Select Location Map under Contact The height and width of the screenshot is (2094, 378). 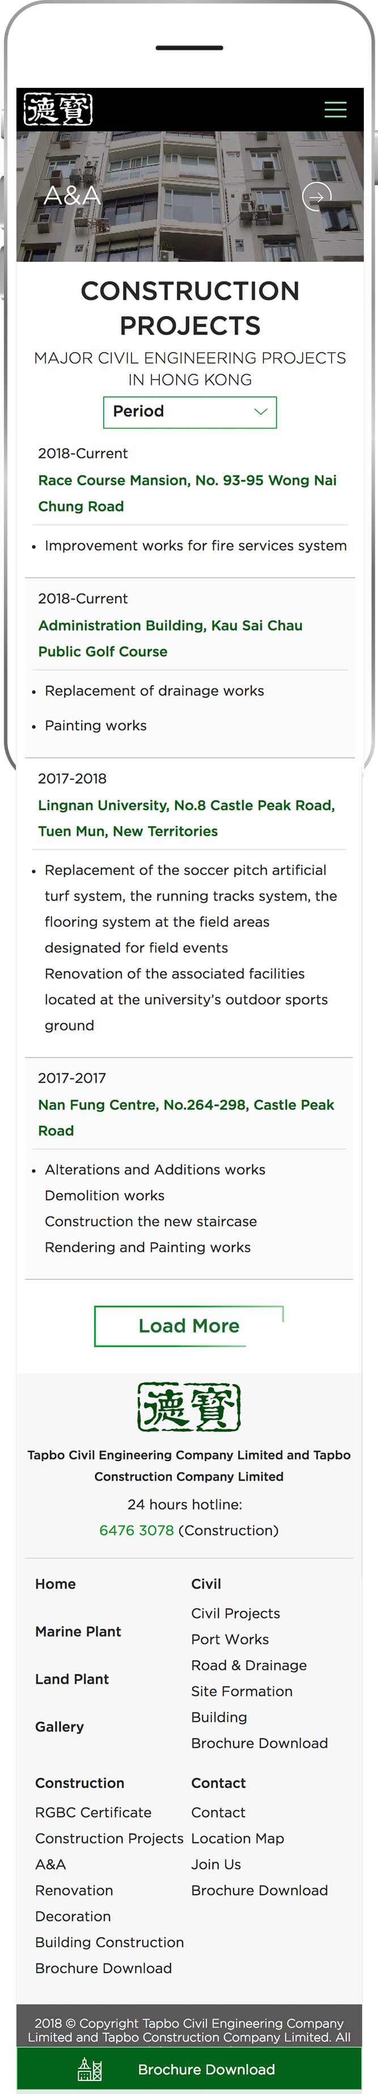[237, 1838]
